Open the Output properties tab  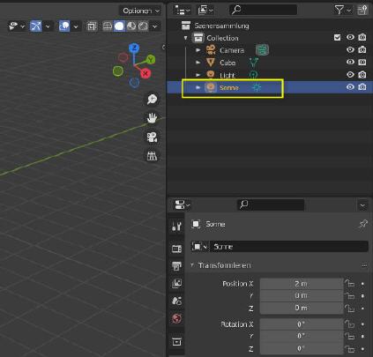tap(176, 266)
